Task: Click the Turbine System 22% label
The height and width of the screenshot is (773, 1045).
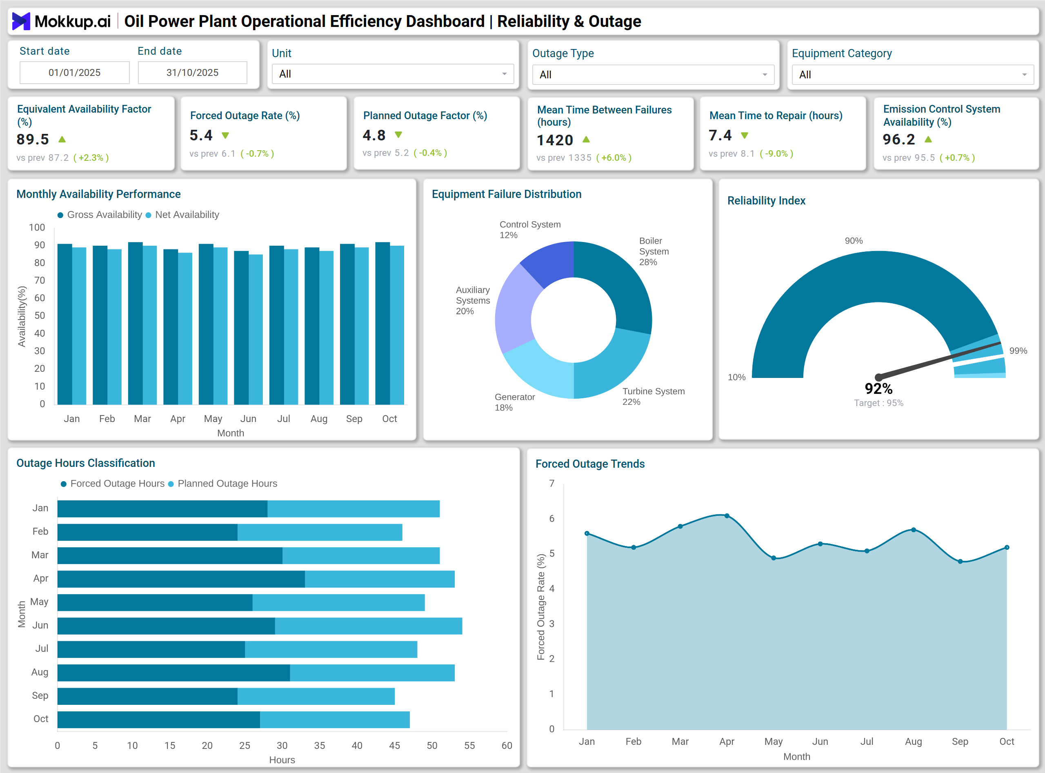Action: pos(653,397)
